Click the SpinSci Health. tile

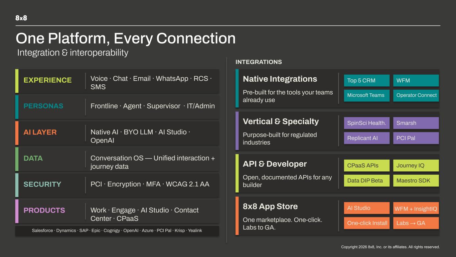(x=367, y=123)
